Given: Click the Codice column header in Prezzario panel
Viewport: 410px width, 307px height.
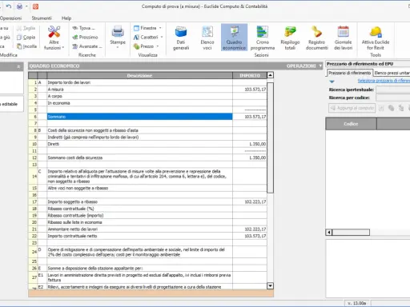Looking at the screenshot, I should (351, 124).
